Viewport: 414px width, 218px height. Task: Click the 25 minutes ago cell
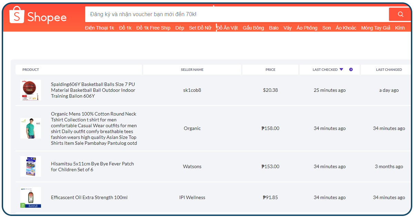tap(330, 90)
